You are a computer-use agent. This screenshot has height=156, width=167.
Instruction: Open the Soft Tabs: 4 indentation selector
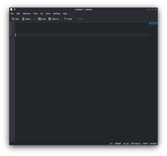(x=136, y=144)
